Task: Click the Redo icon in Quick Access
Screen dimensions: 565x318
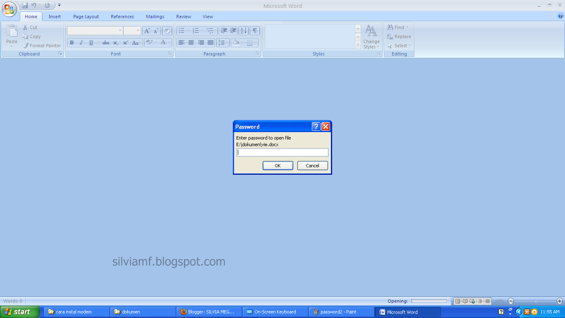Action: point(47,5)
